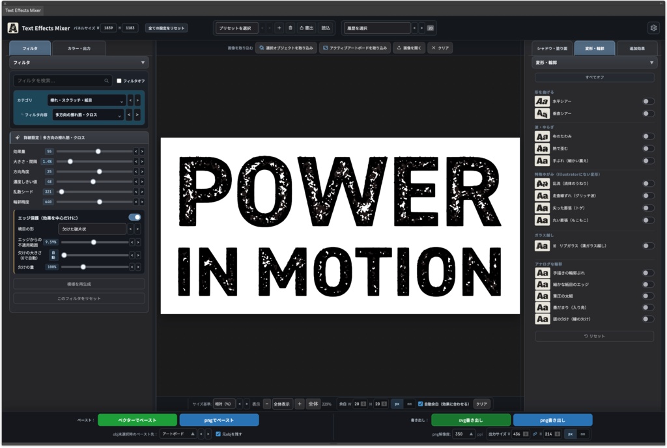667x448 pixels.
Task: Click the 筆圧の太細 Aa preview icon
Action: [542, 296]
